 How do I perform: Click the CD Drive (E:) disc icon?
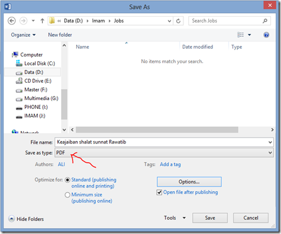pos(19,80)
